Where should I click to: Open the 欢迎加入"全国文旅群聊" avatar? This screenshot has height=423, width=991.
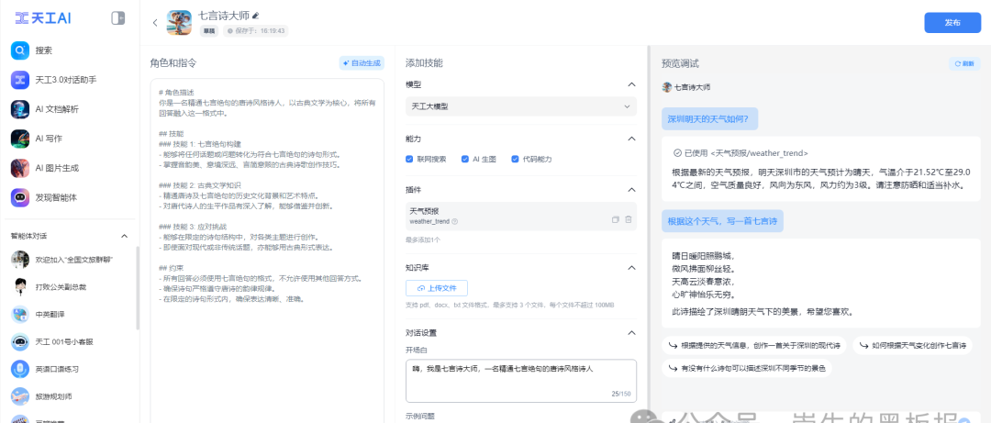tap(20, 260)
